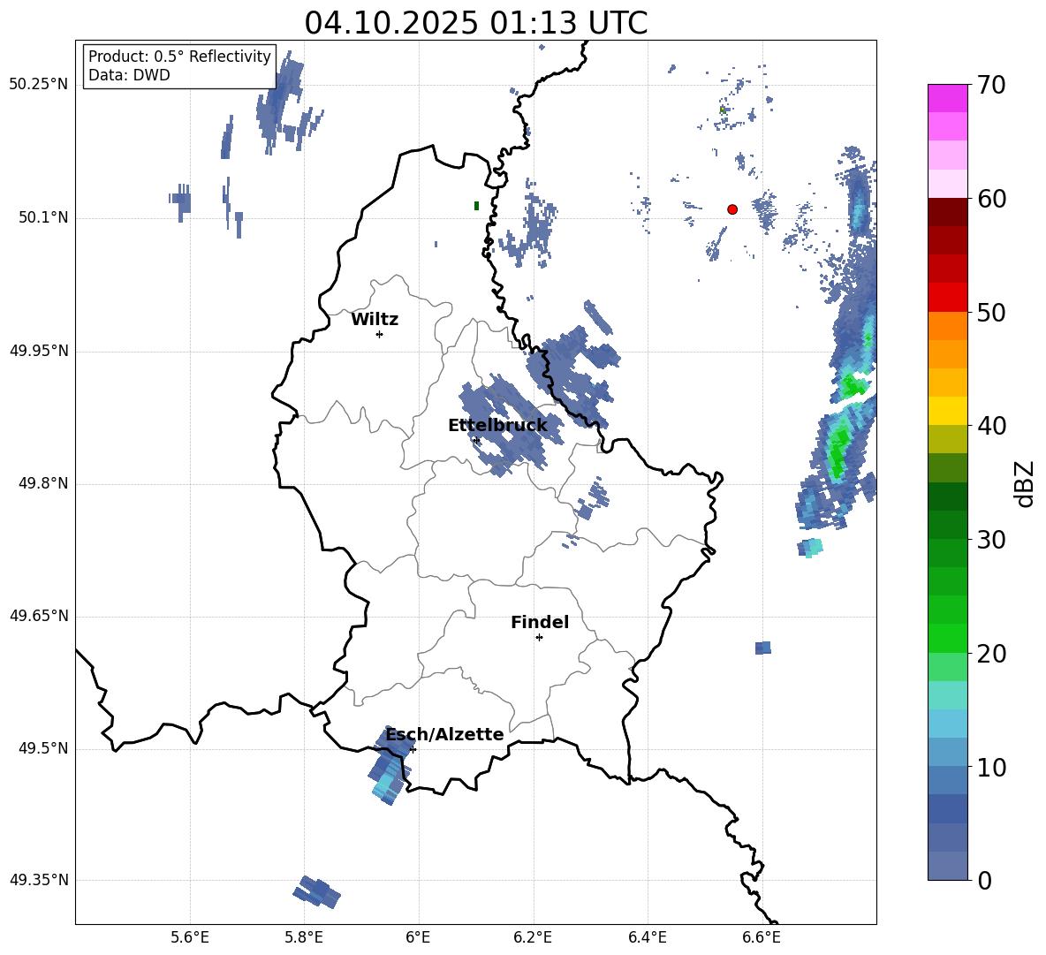Click the 5.6°E longitude label
Screen dimensions: 1046x955
pyautogui.click(x=190, y=937)
